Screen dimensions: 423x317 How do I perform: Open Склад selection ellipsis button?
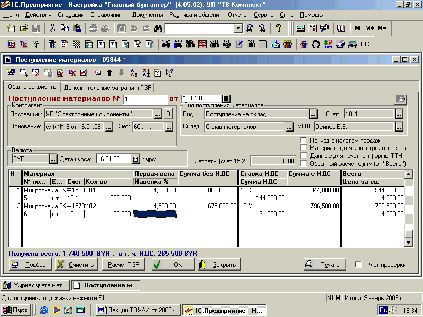coord(289,127)
